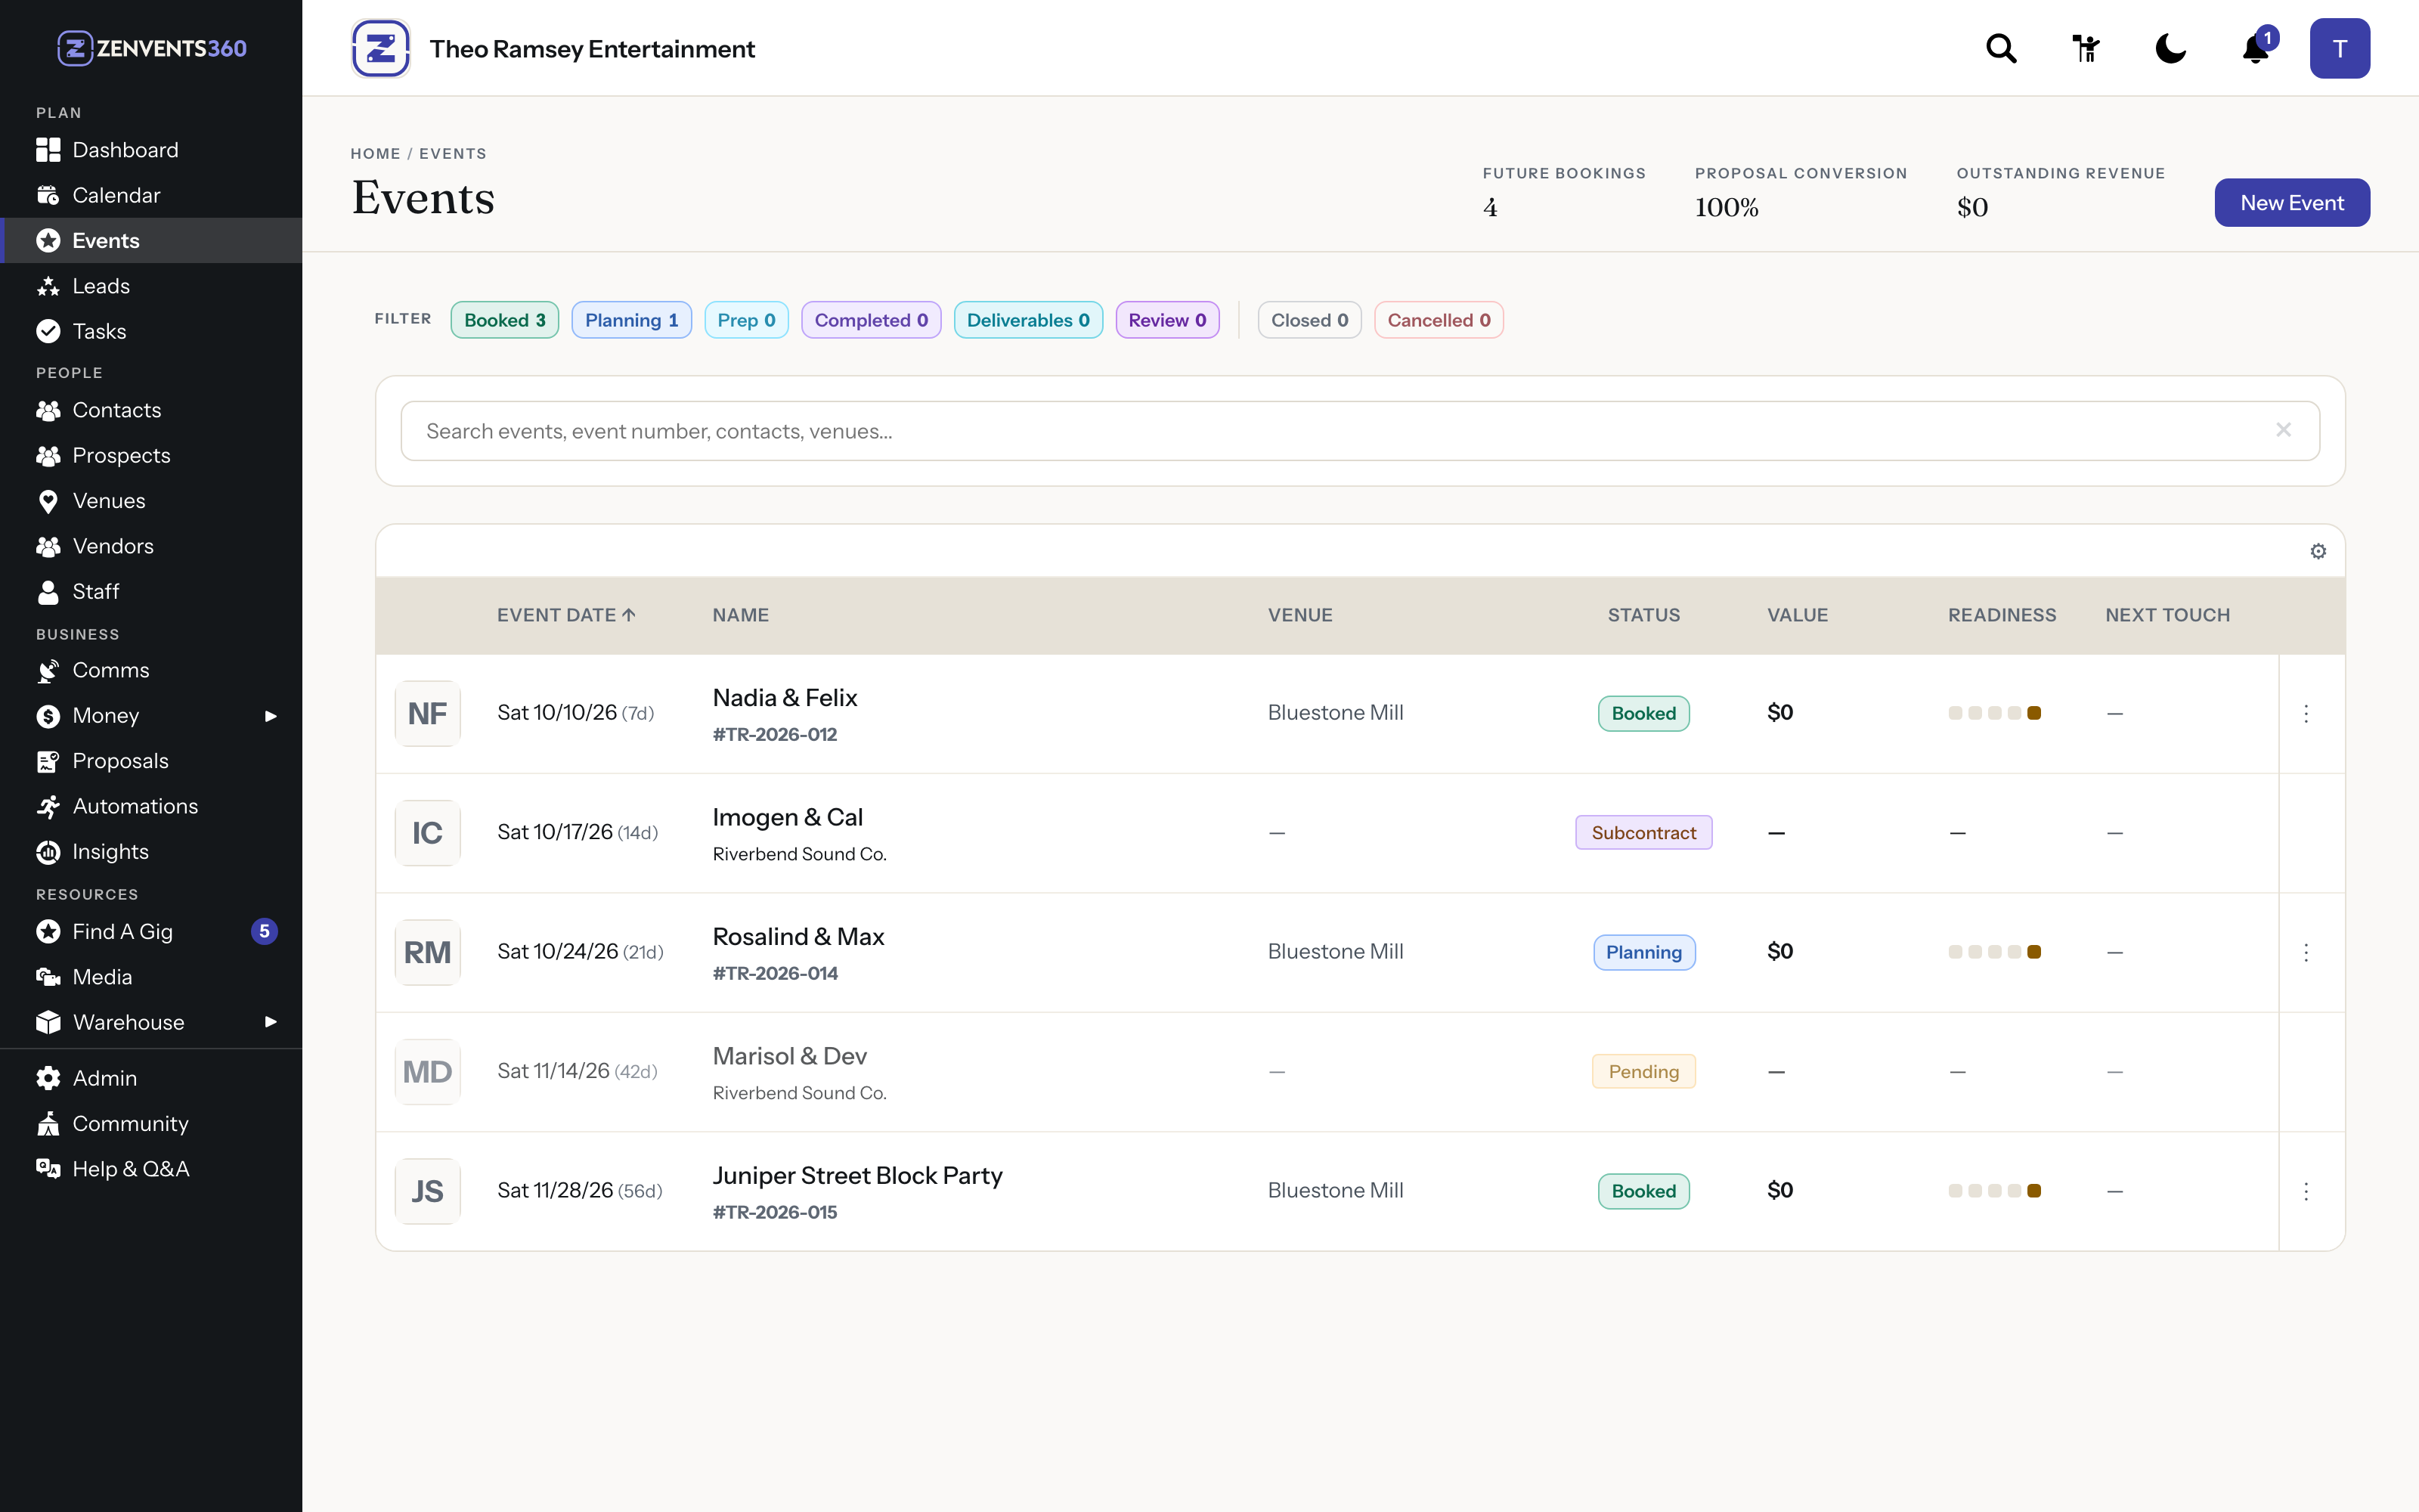
Task: Go to Dashboard in the sidebar
Action: [151, 150]
